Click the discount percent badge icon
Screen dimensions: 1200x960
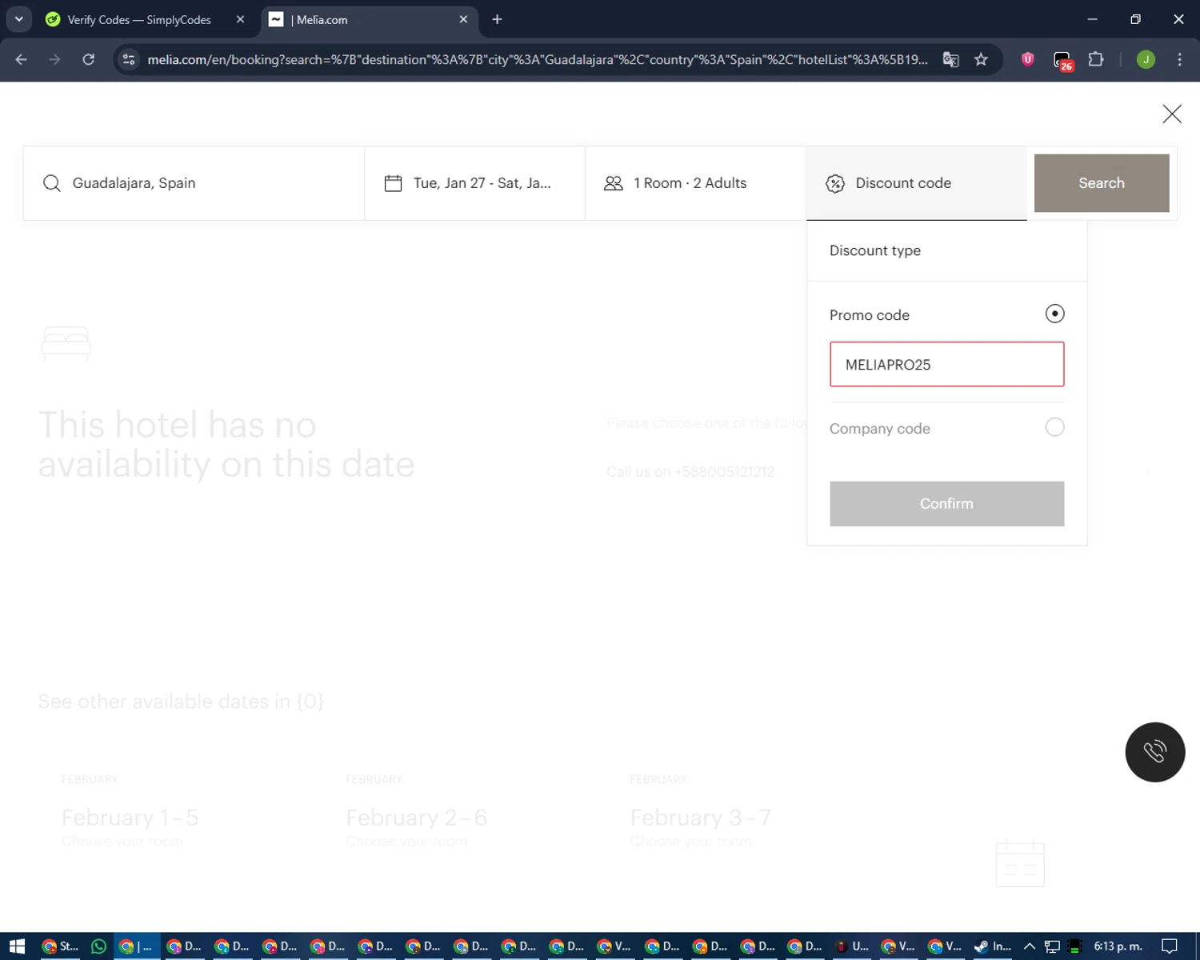tap(835, 184)
